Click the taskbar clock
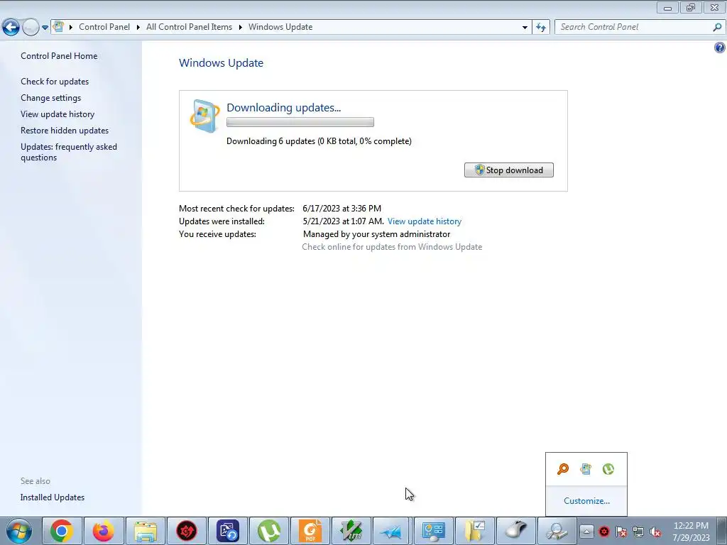727x545 pixels. (x=691, y=532)
